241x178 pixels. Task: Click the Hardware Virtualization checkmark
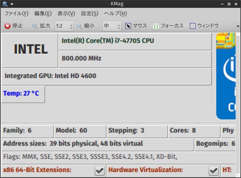214,170
